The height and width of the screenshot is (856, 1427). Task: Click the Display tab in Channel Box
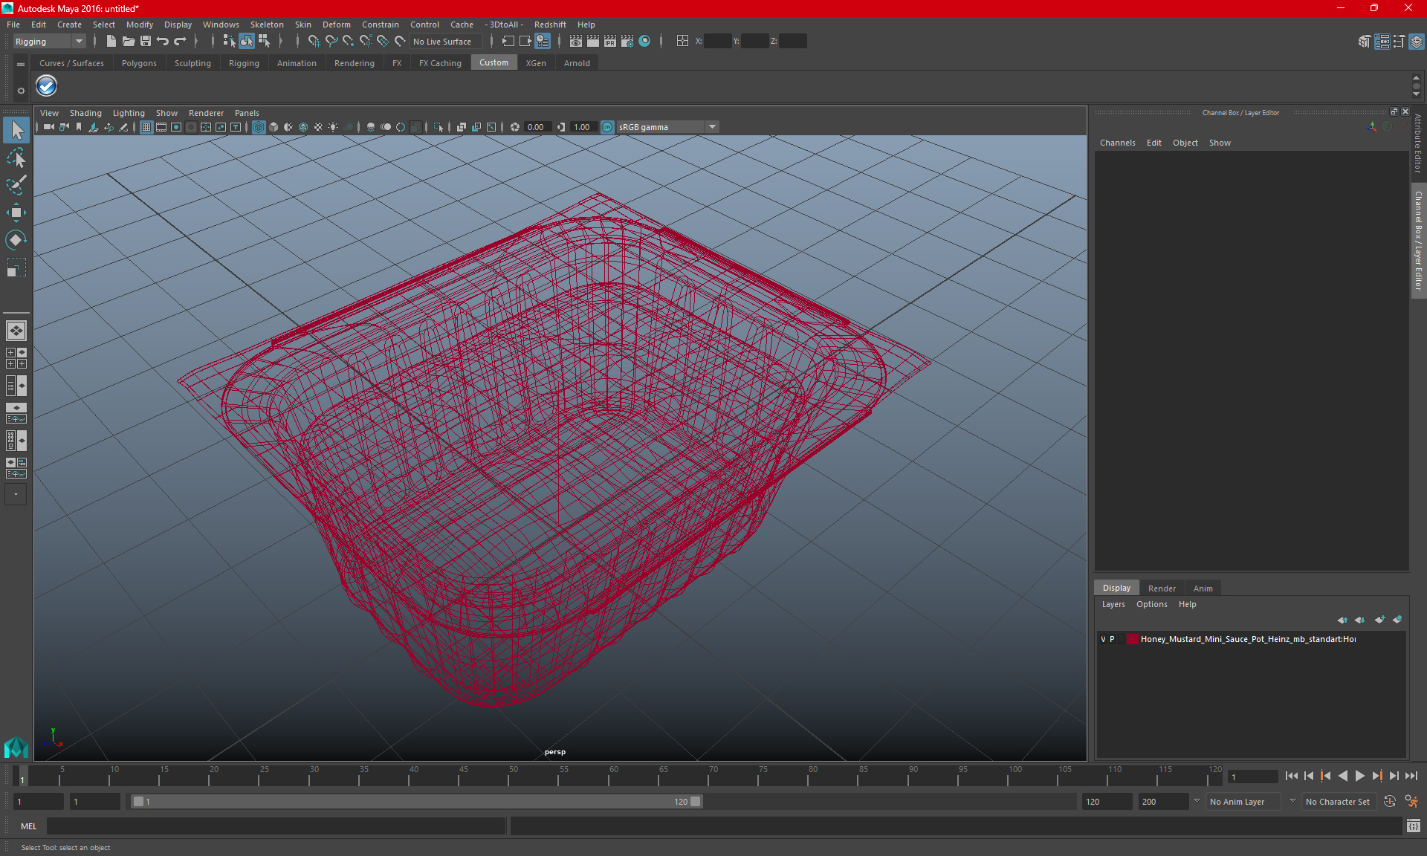[1117, 588]
